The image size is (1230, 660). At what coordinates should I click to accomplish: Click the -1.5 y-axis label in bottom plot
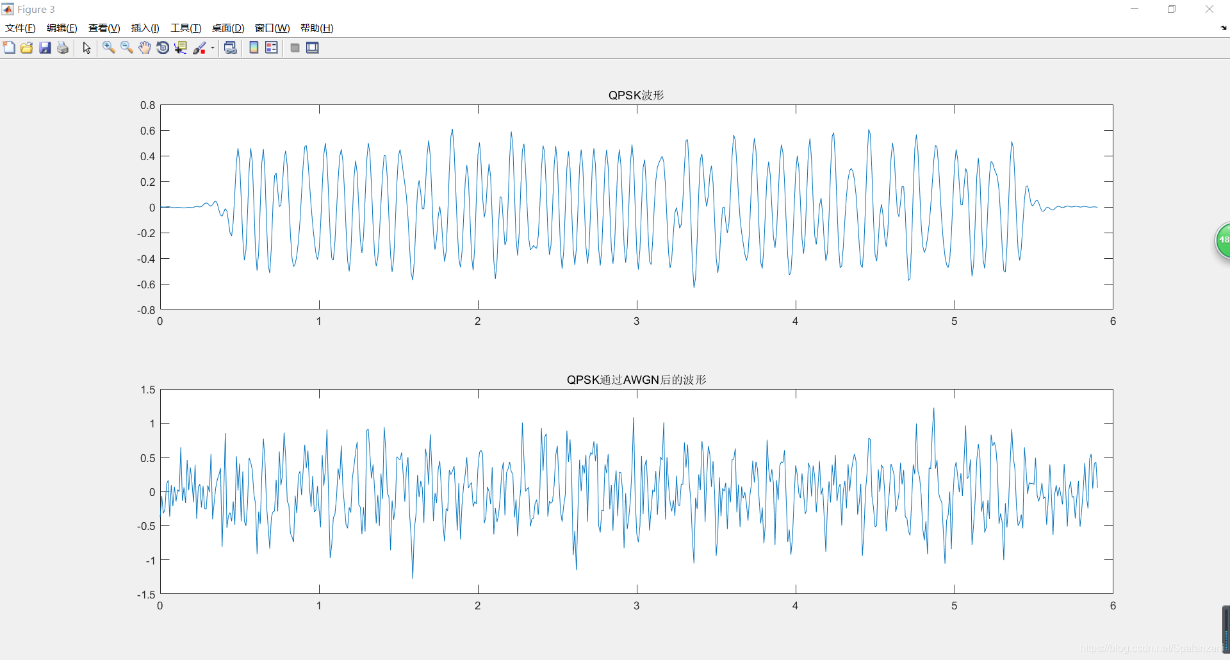[146, 595]
